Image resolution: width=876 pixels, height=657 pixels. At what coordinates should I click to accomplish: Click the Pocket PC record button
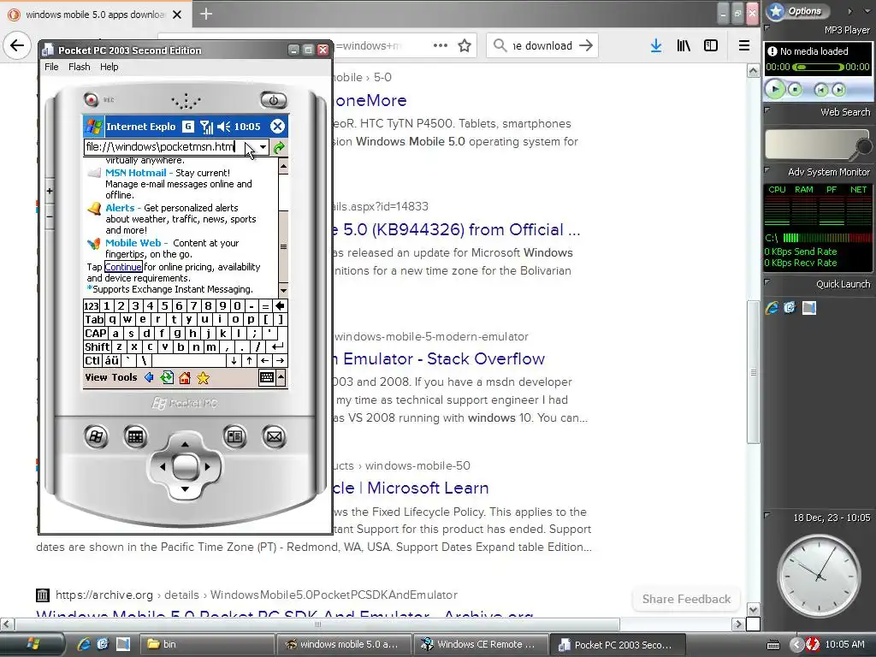[x=91, y=99]
